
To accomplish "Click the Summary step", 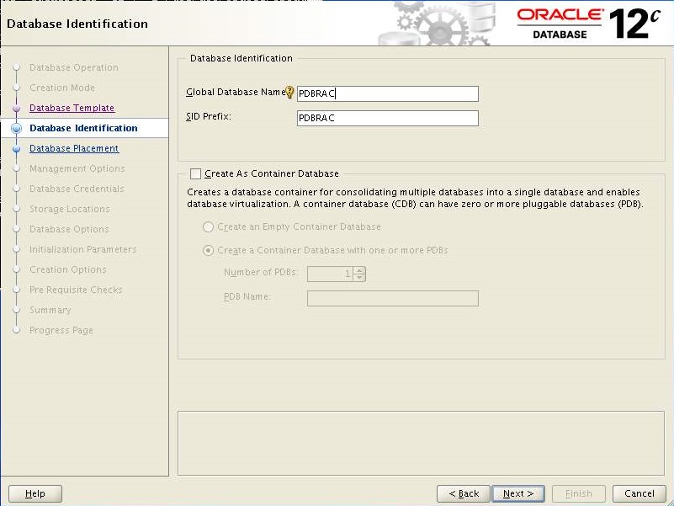I will pyautogui.click(x=50, y=310).
